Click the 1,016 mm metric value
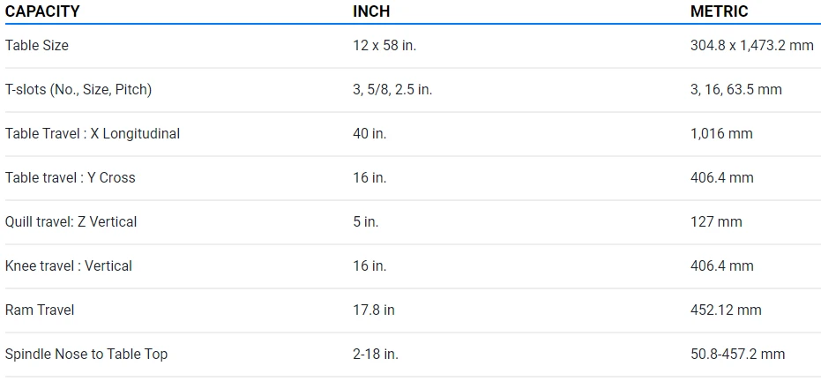 click(721, 133)
